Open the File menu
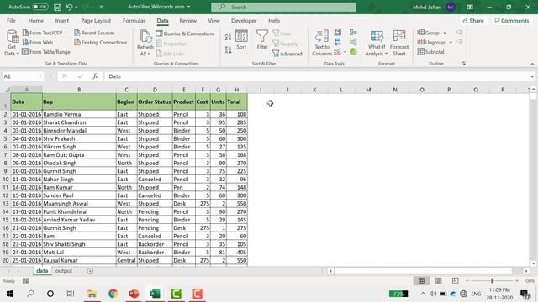Screen dimensions: 538x302 (x=11, y=20)
